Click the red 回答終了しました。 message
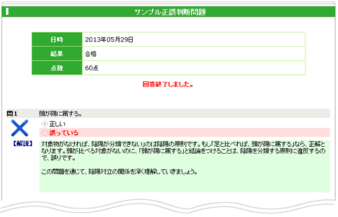 (x=168, y=84)
